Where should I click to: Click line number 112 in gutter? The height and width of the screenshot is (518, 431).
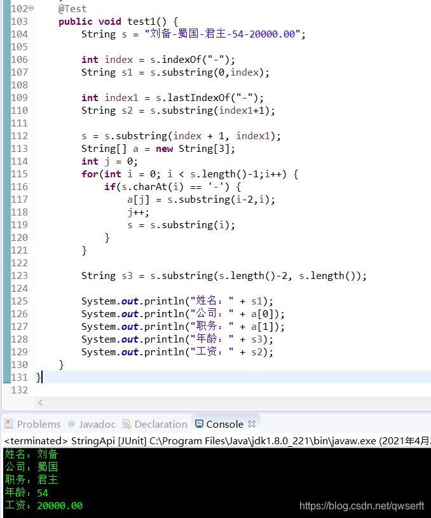(19, 136)
